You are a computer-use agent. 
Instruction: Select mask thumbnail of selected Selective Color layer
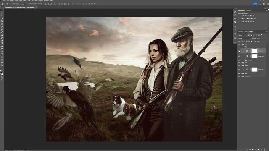pos(254,51)
